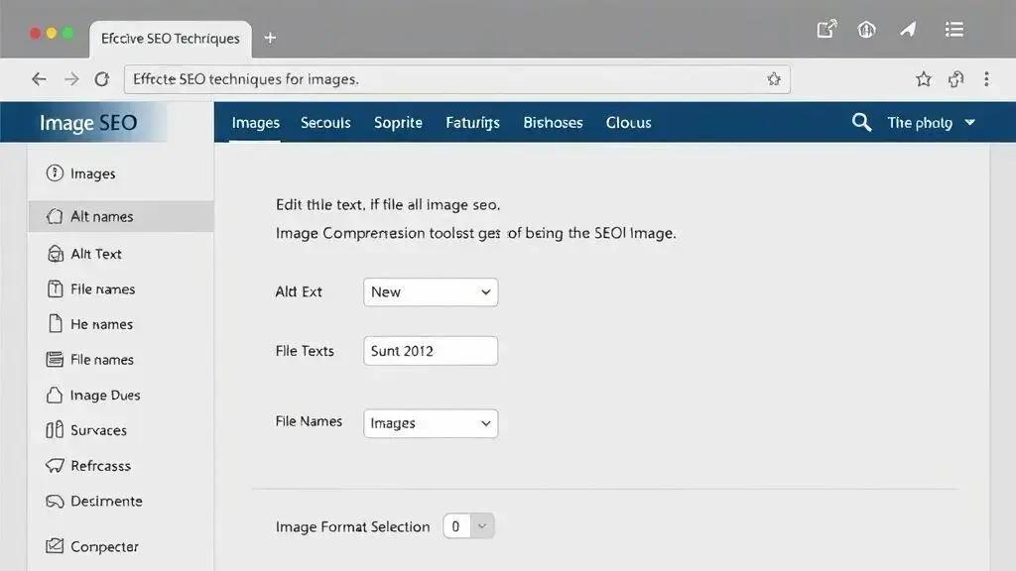This screenshot has width=1016, height=571.
Task: Click the share icon in the browser toolbar
Action: tap(825, 30)
